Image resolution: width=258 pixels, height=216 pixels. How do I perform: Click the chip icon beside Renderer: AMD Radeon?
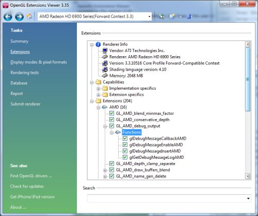coord(105,57)
